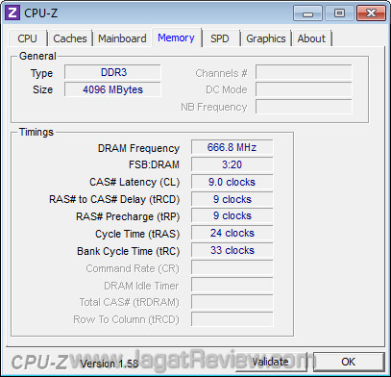391x377 pixels.
Task: Click the empty NB Frequency field
Action: coord(304,107)
